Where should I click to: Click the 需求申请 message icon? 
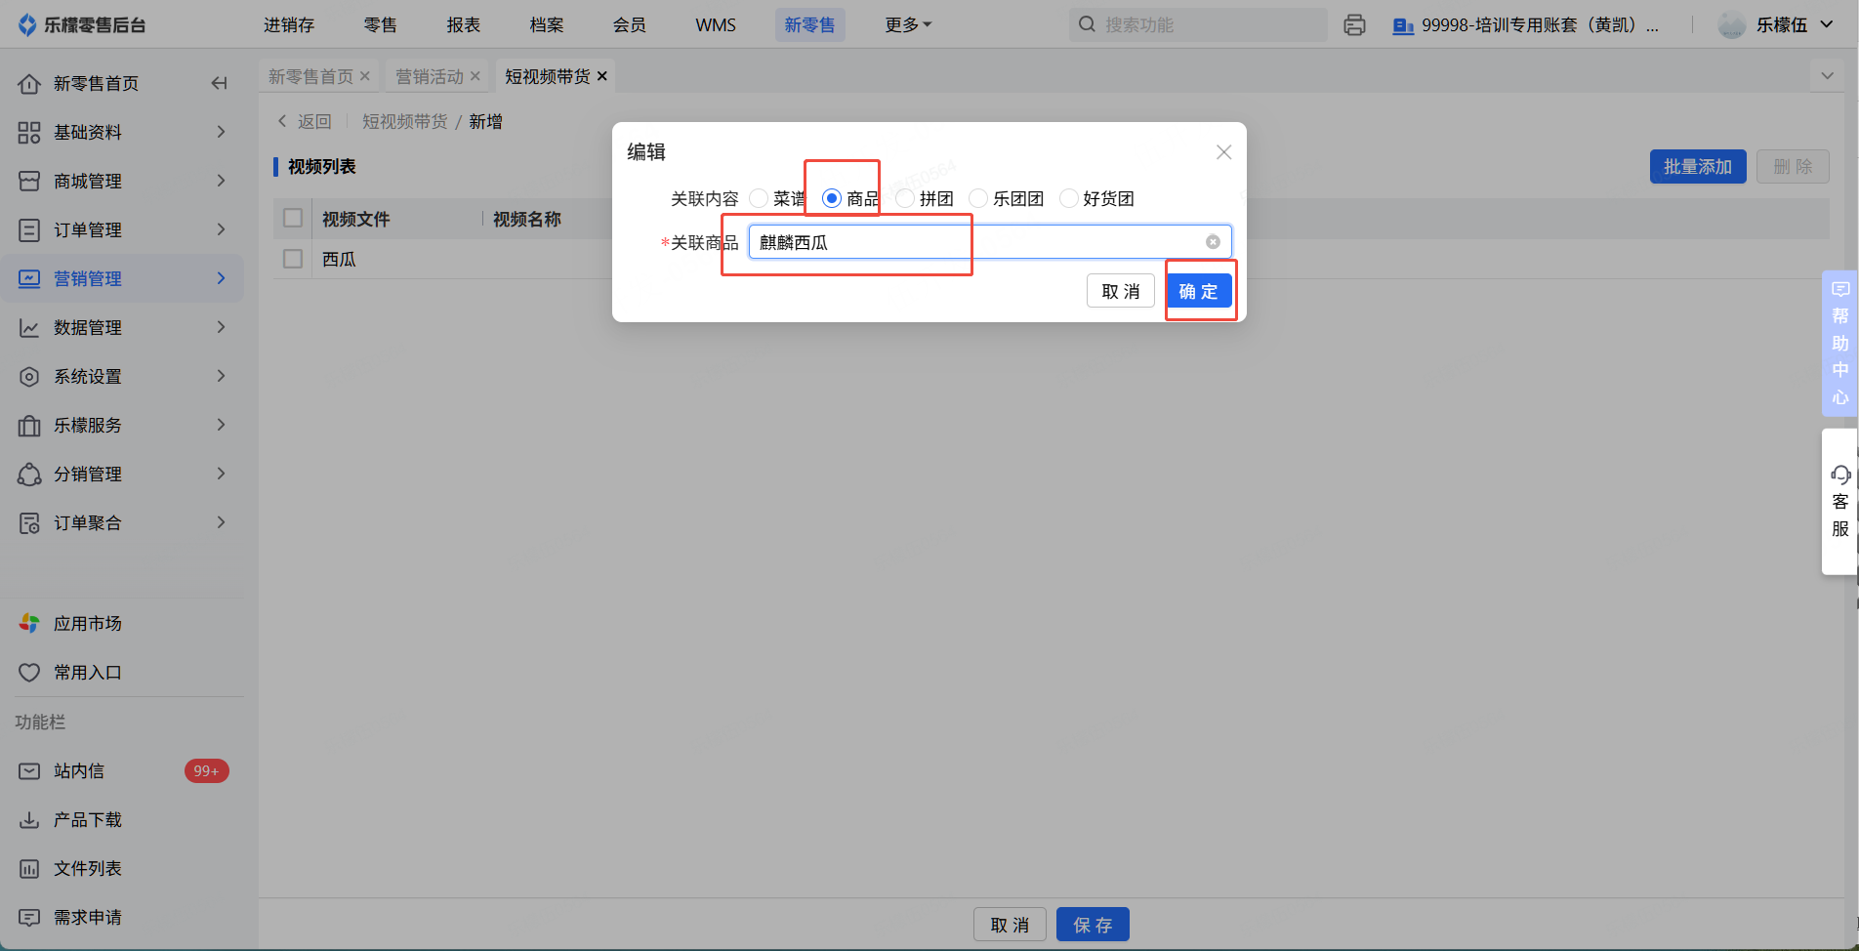coord(29,918)
